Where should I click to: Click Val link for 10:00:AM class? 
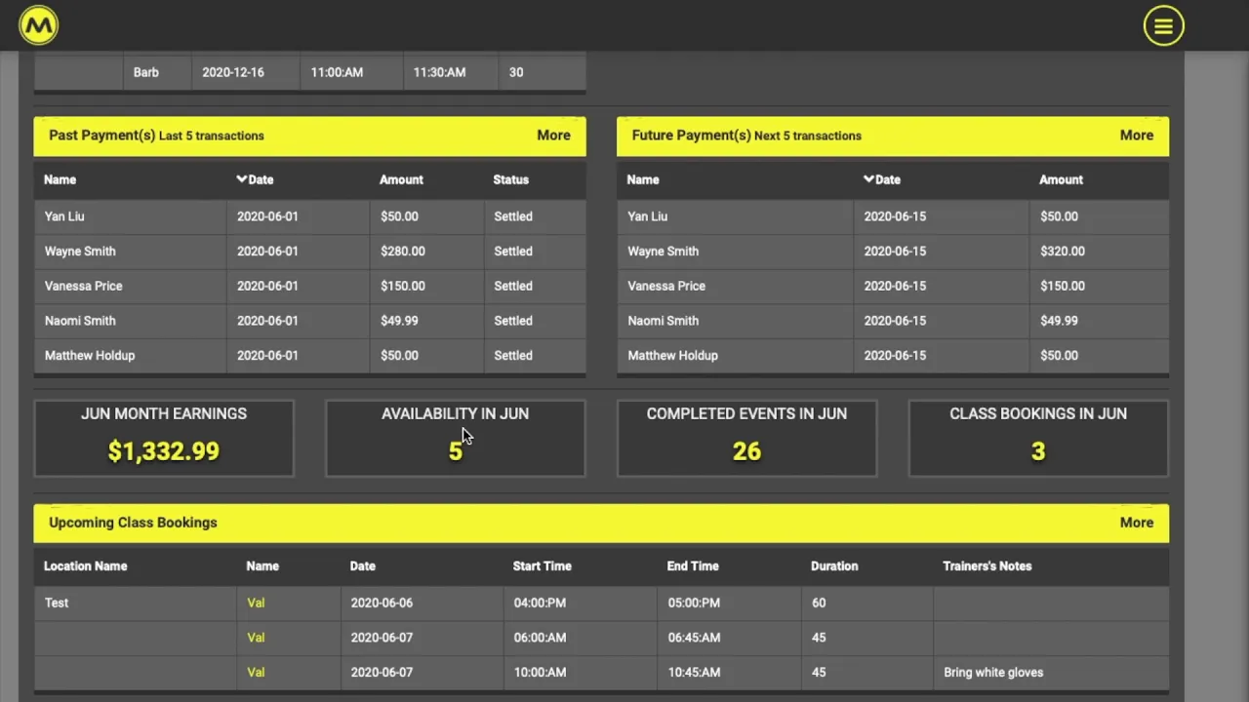click(x=256, y=673)
